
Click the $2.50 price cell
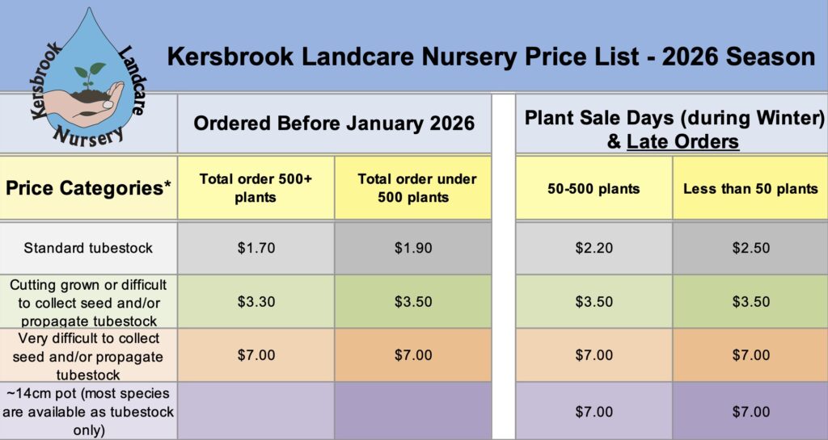[x=750, y=248]
